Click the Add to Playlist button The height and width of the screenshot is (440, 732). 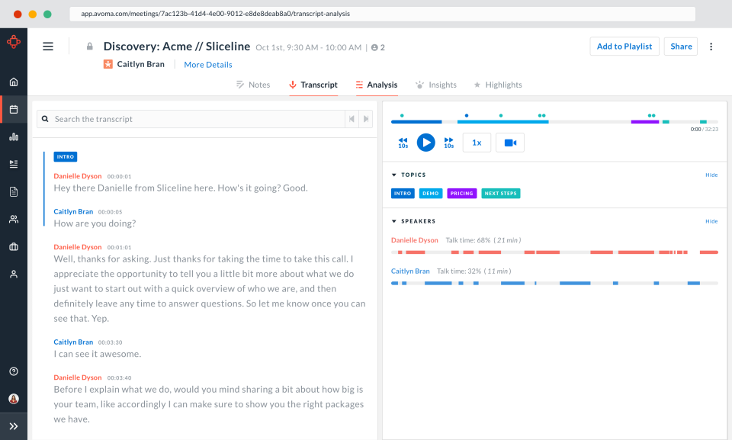tap(624, 46)
